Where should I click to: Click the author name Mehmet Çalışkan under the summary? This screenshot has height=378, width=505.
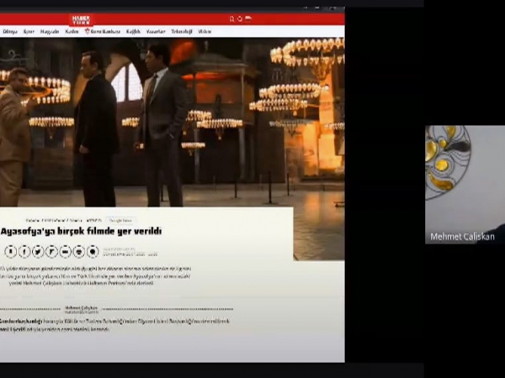pyautogui.click(x=81, y=307)
